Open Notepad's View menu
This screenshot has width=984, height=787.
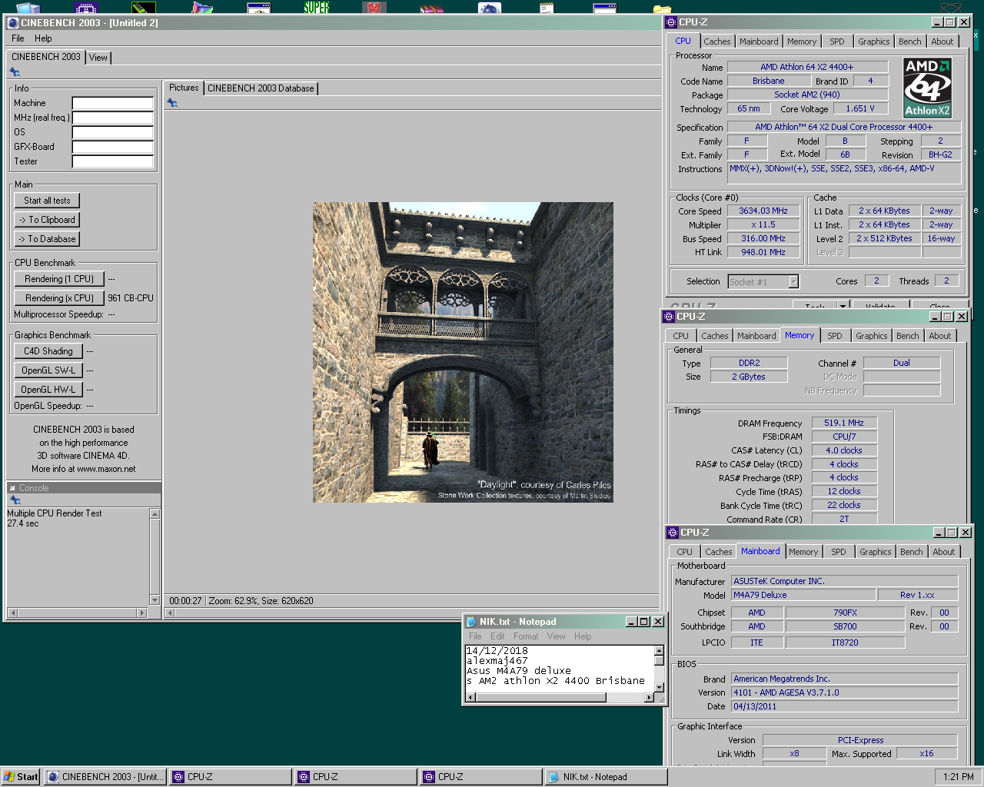557,636
